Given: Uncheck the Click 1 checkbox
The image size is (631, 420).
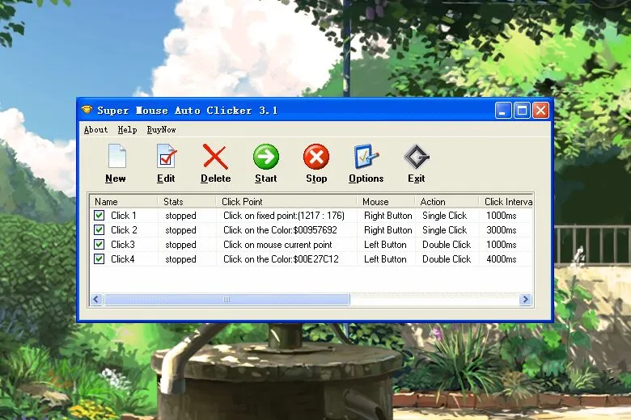Looking at the screenshot, I should pos(99,215).
